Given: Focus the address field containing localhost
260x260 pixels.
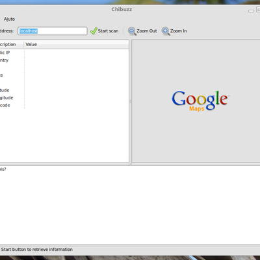Looking at the screenshot, I should pyautogui.click(x=53, y=31).
